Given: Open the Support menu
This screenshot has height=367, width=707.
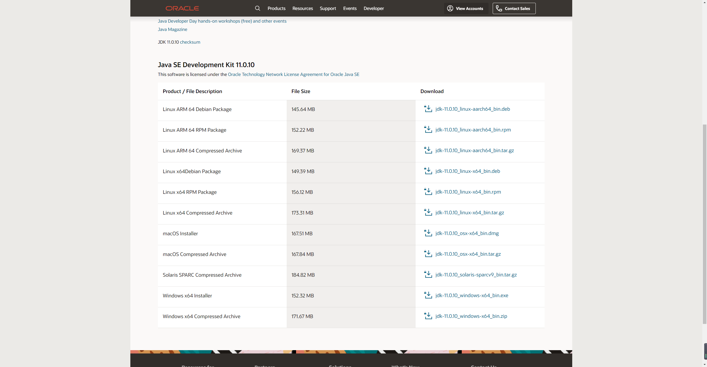Looking at the screenshot, I should coord(328,8).
